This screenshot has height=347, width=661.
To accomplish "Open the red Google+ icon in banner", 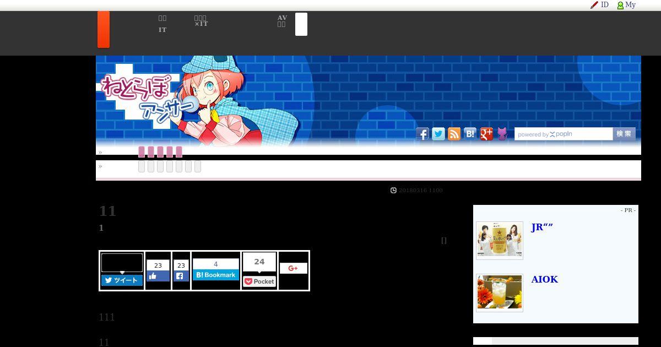I will [x=486, y=134].
